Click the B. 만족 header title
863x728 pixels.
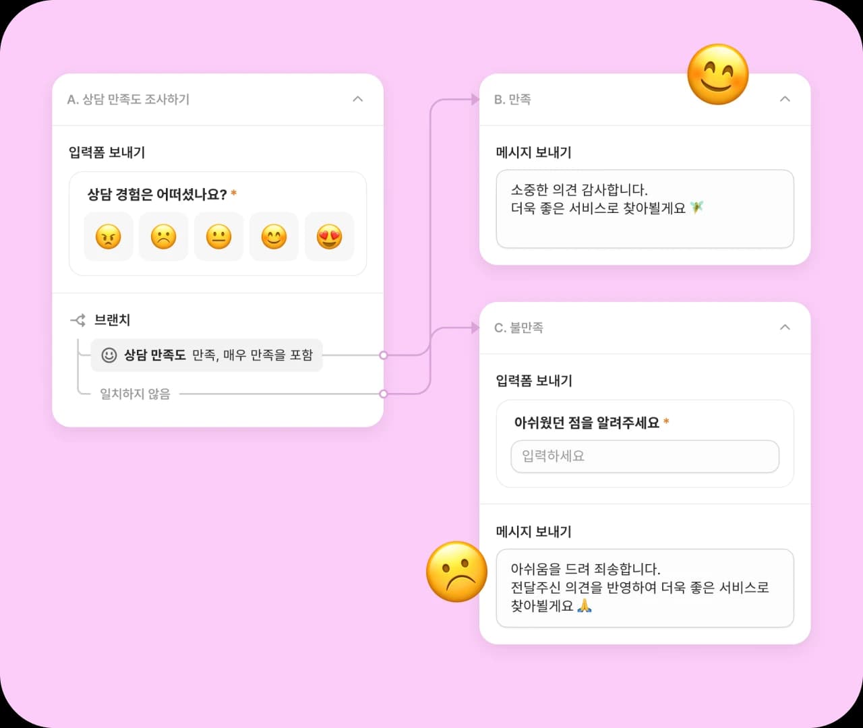(512, 100)
